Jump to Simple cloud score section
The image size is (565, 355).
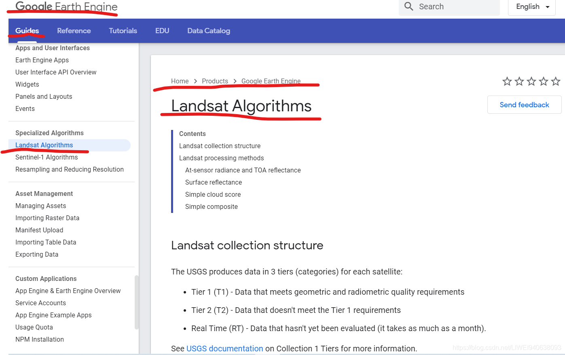coord(213,194)
